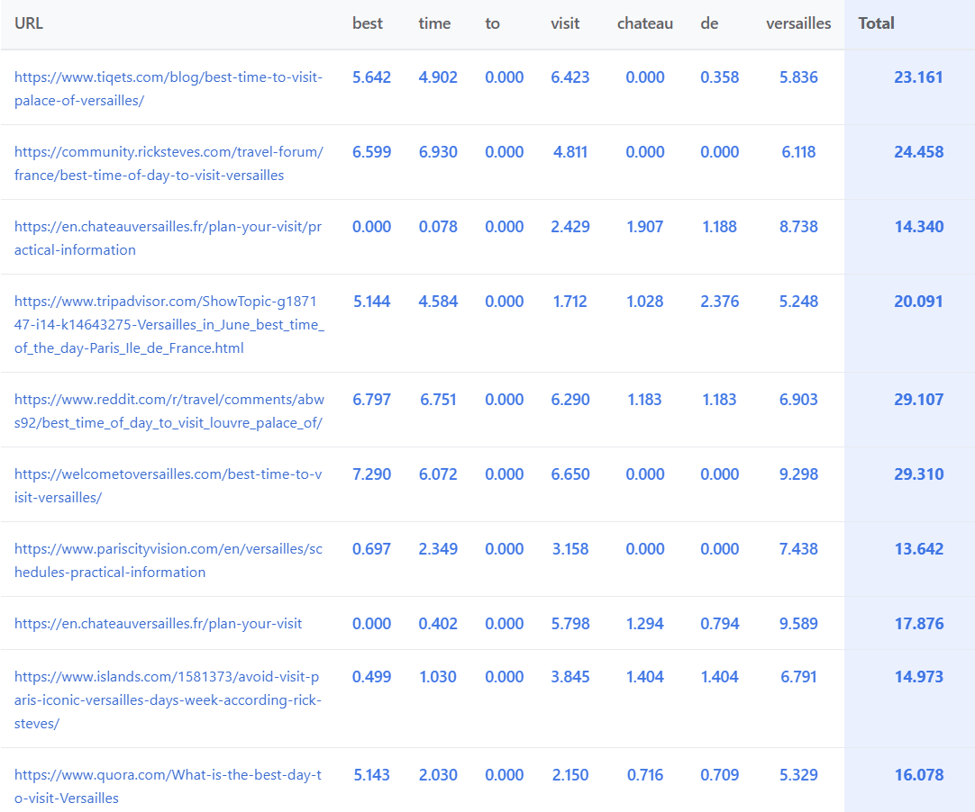Screen dimensions: 975x812
Task: Select total value 14.973
Action: tap(919, 676)
